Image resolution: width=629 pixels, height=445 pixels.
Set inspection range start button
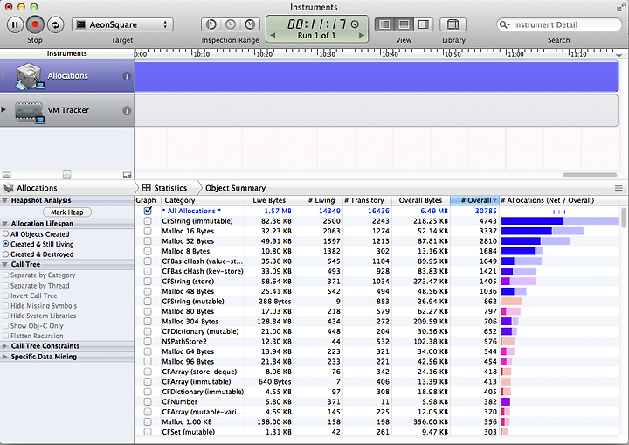[211, 24]
